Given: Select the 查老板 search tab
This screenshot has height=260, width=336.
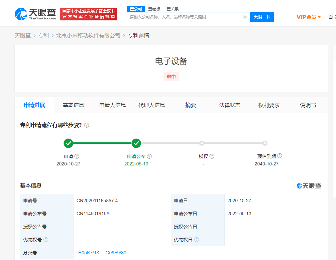Looking at the screenshot, I should click(x=154, y=9).
